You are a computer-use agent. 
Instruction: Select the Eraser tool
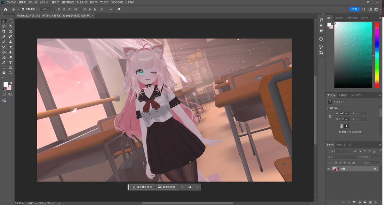pyautogui.click(x=11, y=47)
